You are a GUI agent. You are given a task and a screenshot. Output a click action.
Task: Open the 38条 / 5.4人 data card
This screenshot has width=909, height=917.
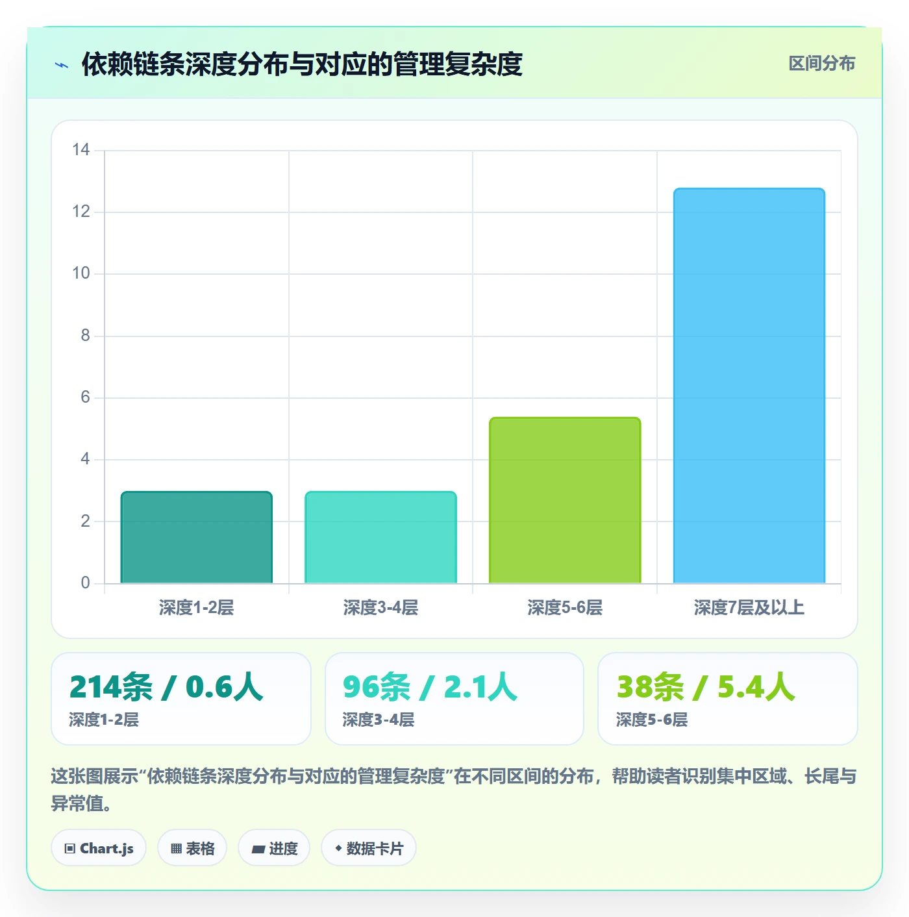pyautogui.click(x=728, y=699)
